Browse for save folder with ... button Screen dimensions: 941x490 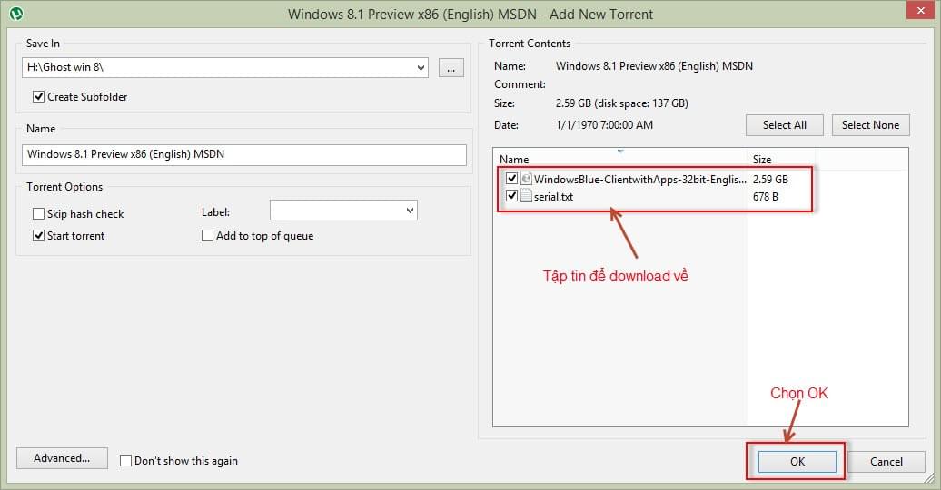451,68
